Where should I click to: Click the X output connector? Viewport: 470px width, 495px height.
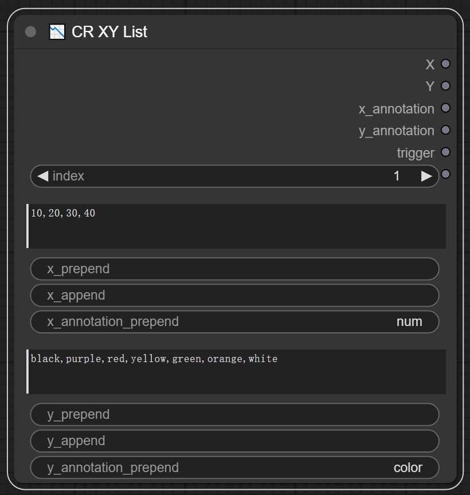pyautogui.click(x=445, y=64)
